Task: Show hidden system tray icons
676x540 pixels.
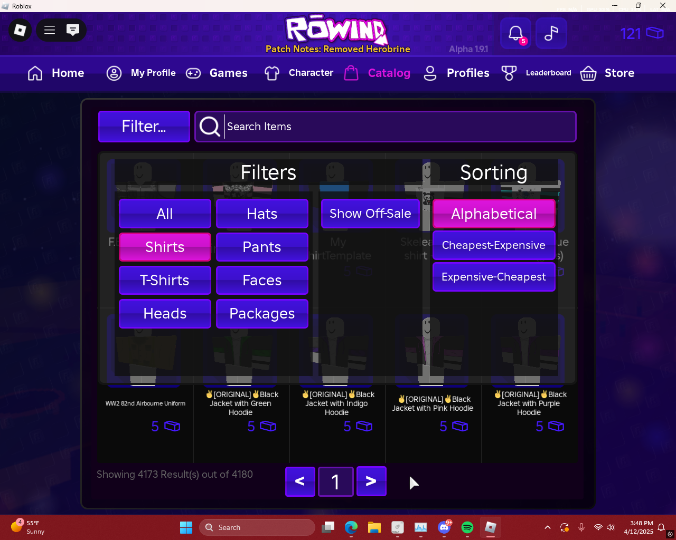Action: 548,527
